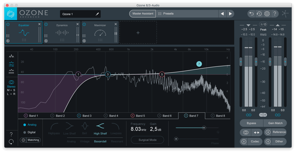Select the Highpass filter shape
Screen dimensions: 296x153
pos(54,128)
